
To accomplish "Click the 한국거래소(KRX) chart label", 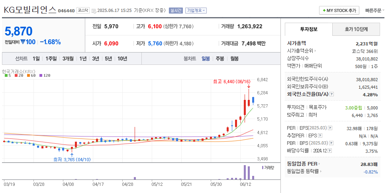I will coord(18,71).
